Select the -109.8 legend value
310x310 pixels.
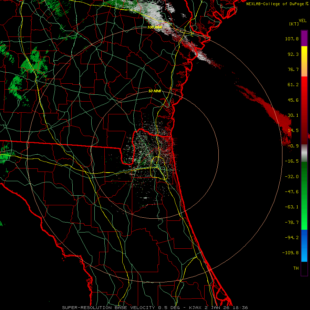click(290, 253)
